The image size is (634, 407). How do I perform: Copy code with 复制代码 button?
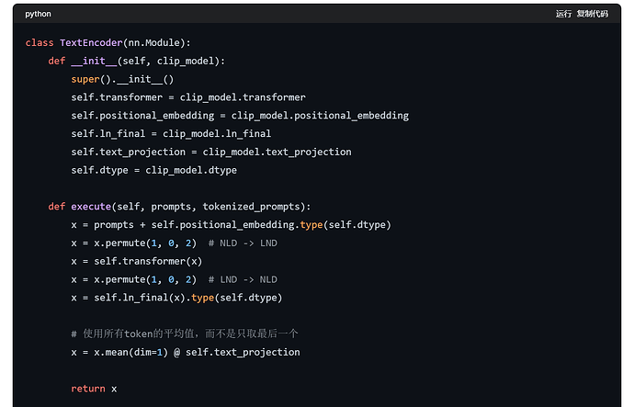[593, 14]
